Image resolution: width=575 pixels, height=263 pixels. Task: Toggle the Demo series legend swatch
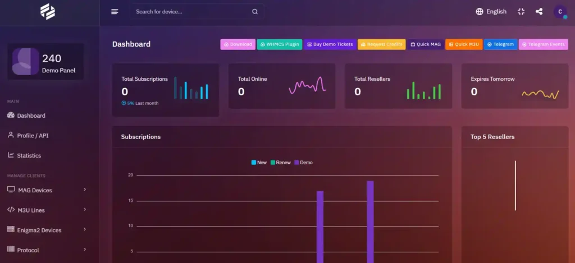tap(296, 162)
